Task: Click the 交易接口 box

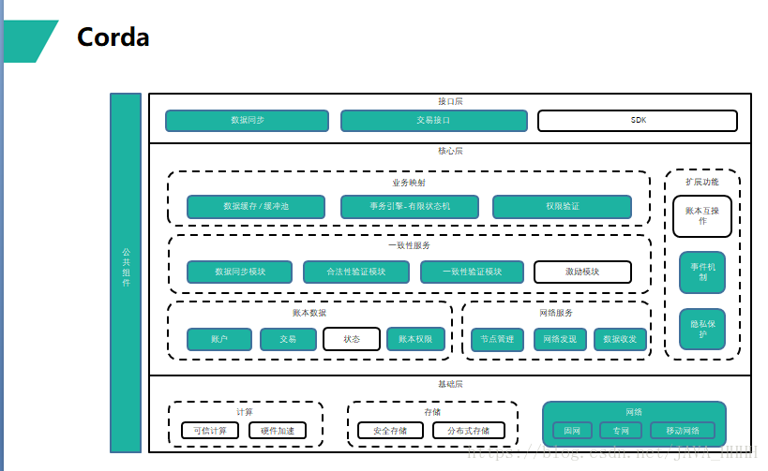Action: click(434, 120)
